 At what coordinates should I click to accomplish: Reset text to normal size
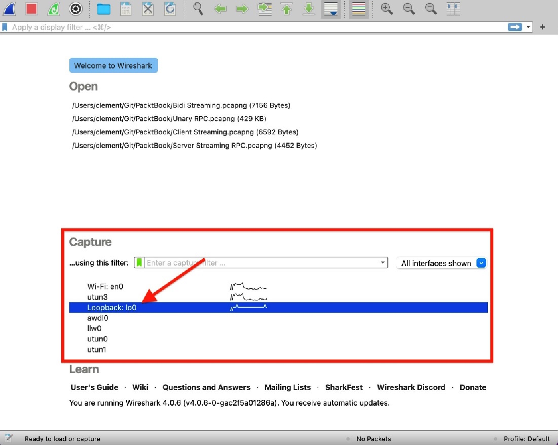[431, 9]
